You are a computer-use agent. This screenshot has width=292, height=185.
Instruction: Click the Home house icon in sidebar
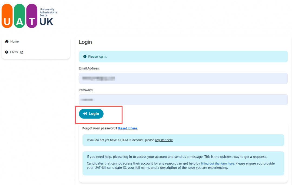[x=7, y=41]
